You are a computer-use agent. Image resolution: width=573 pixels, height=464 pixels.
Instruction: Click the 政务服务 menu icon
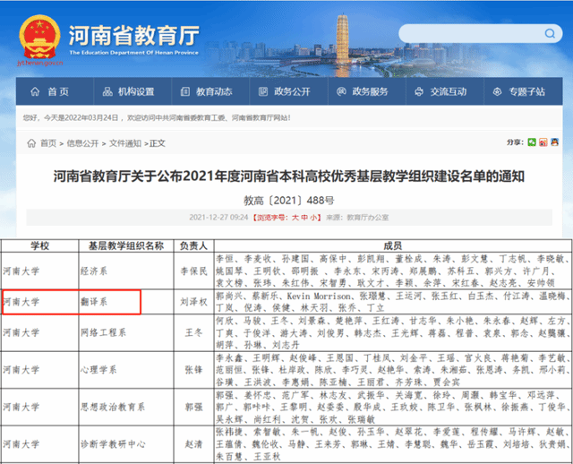(x=341, y=91)
